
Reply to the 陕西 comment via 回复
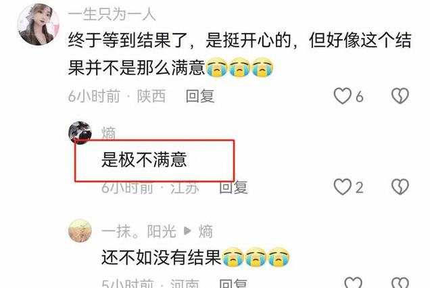pyautogui.click(x=200, y=96)
